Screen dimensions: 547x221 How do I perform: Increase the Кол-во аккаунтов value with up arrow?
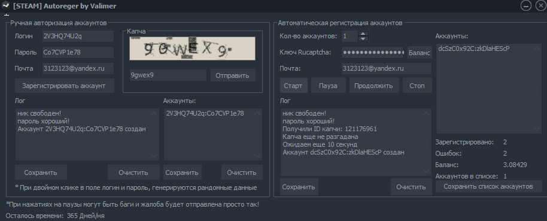(x=363, y=34)
